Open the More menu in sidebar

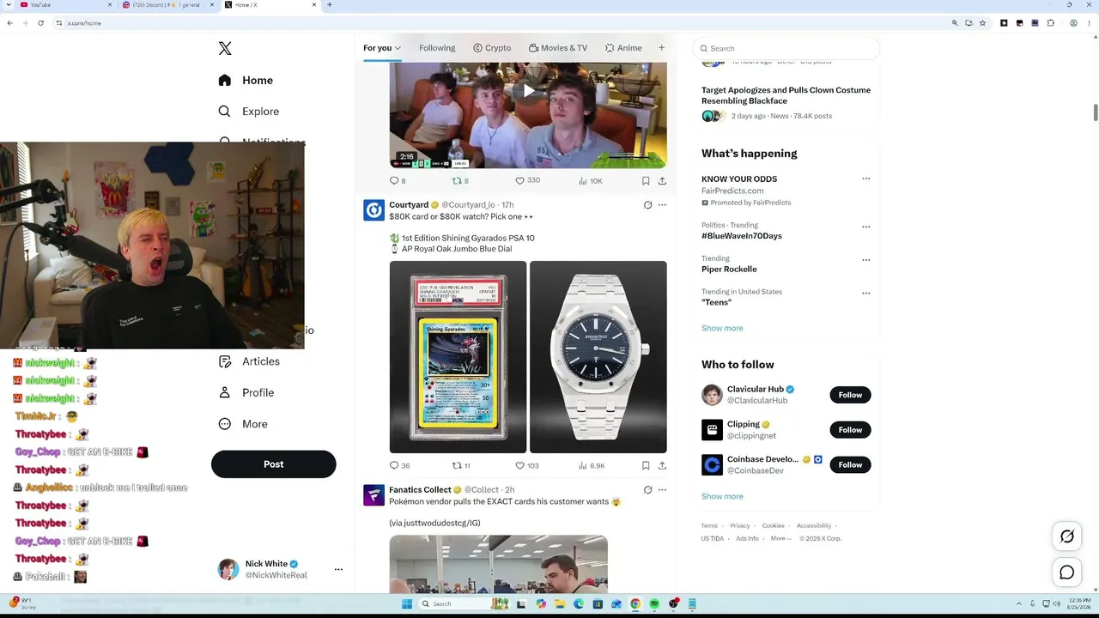(243, 424)
